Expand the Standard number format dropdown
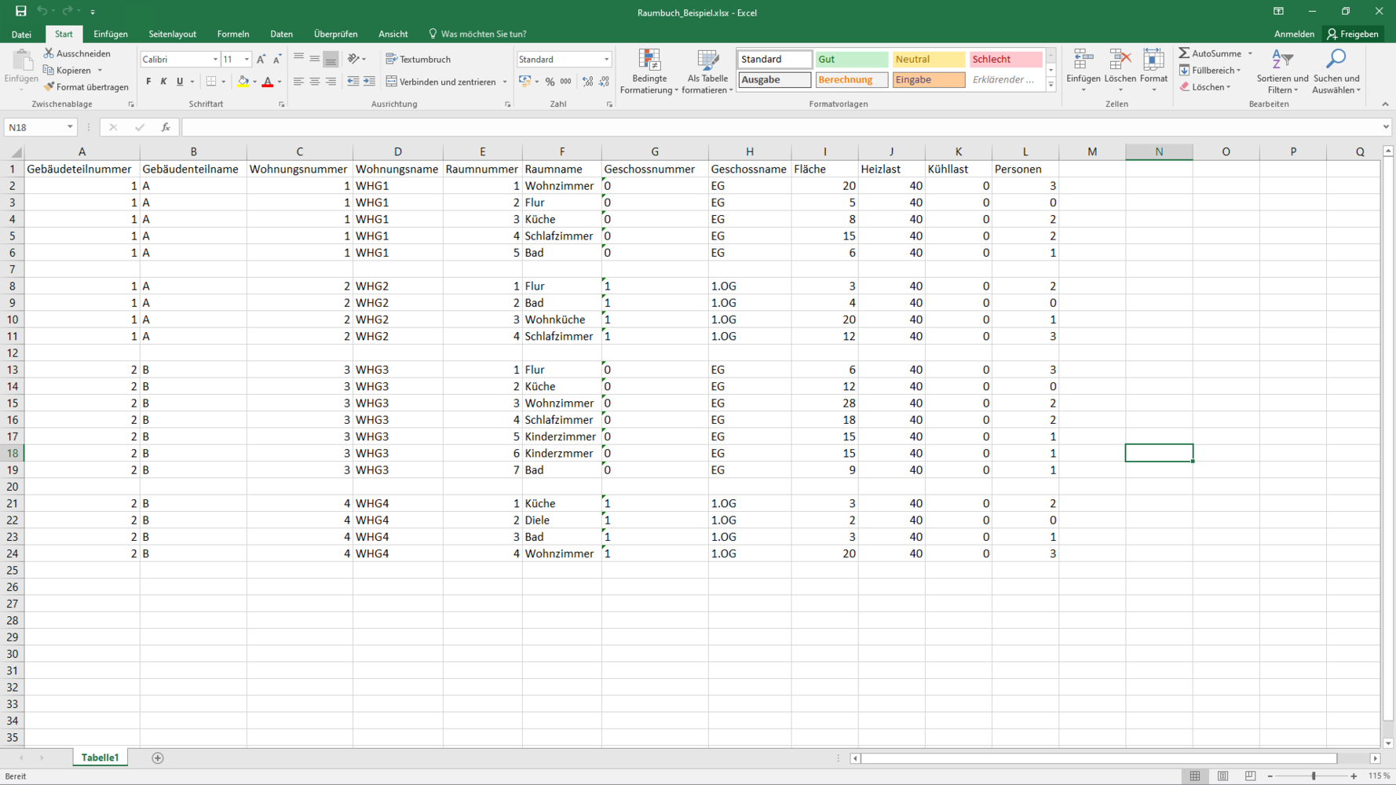Screen dimensions: 1396x785 pyautogui.click(x=606, y=60)
